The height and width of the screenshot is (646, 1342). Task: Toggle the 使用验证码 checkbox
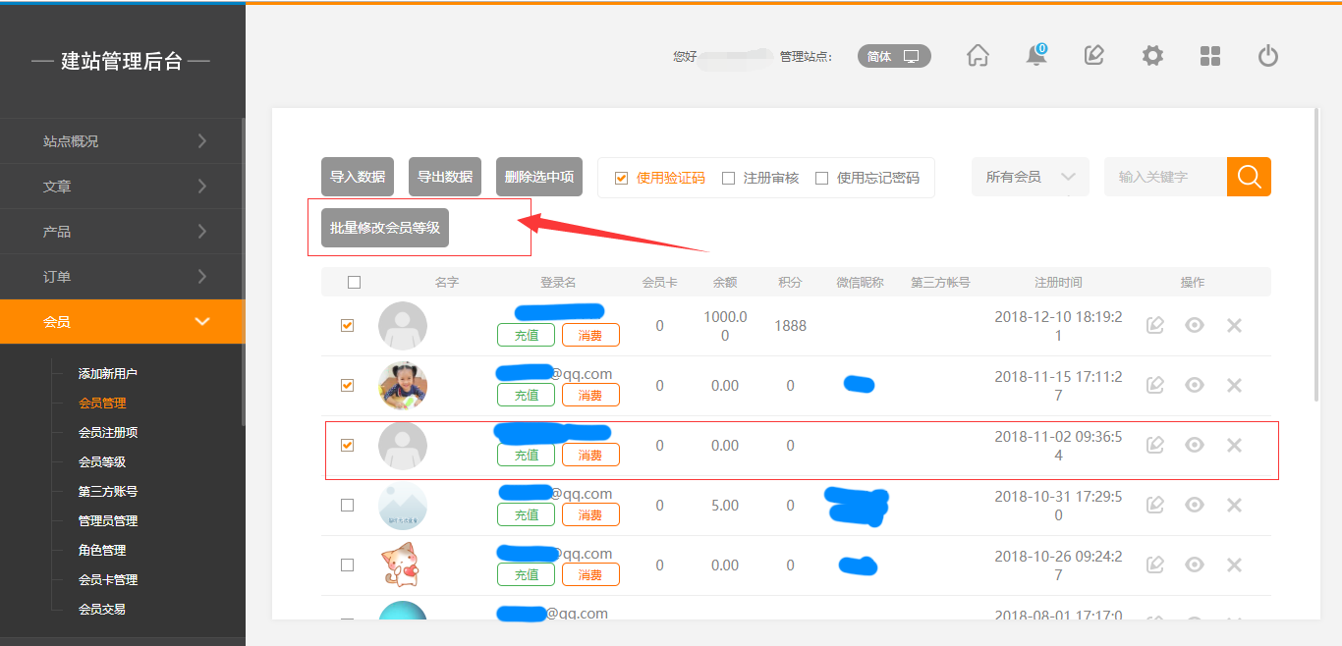click(621, 178)
